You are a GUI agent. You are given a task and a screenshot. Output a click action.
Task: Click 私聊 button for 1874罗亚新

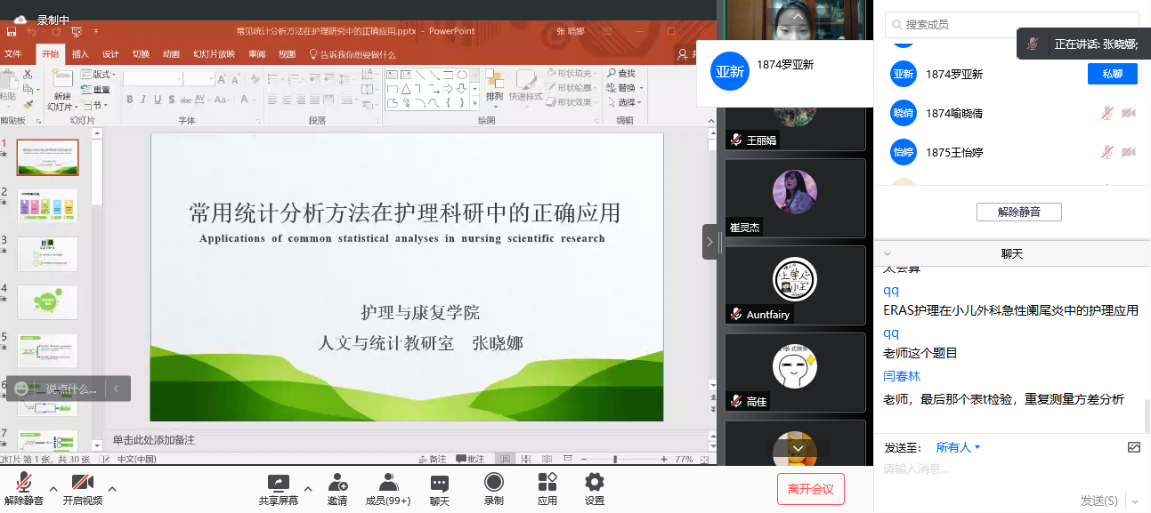point(1112,74)
